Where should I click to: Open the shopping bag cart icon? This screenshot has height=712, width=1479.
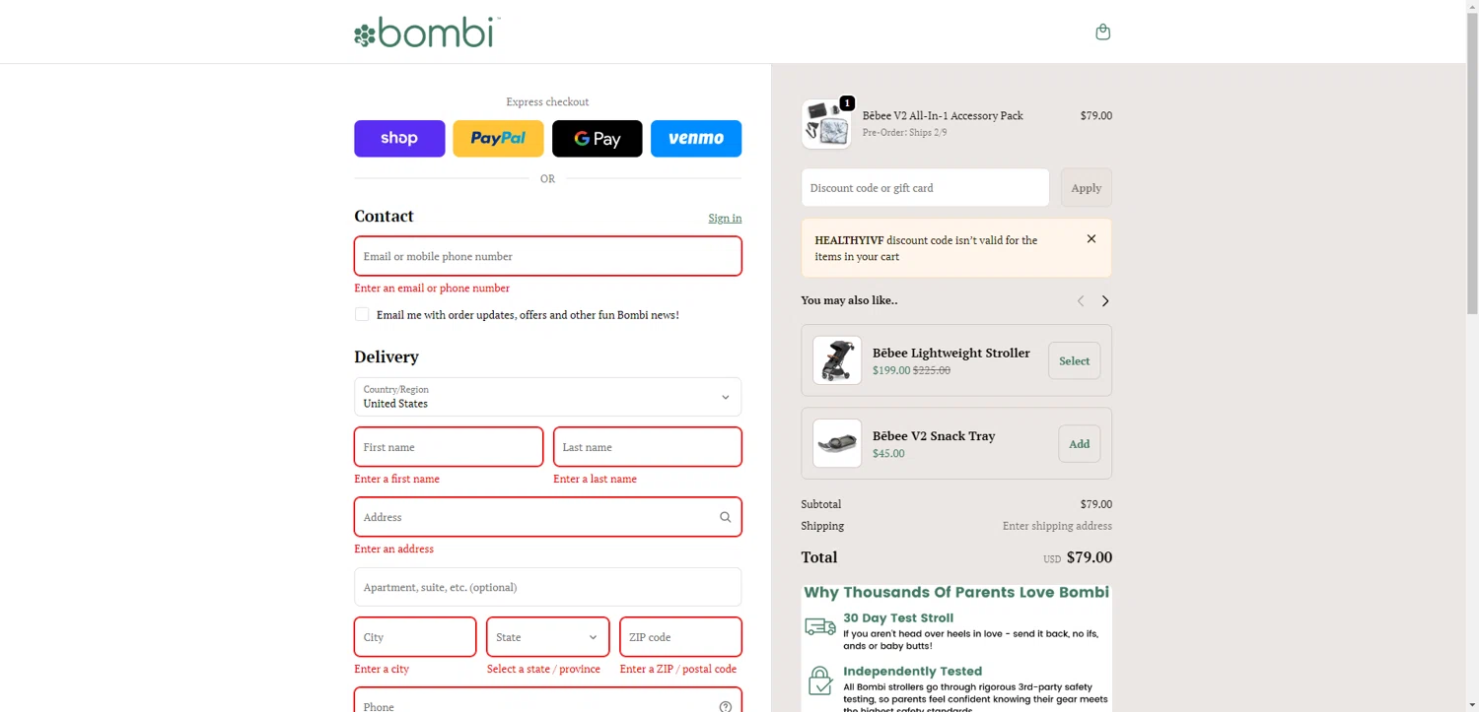tap(1102, 32)
